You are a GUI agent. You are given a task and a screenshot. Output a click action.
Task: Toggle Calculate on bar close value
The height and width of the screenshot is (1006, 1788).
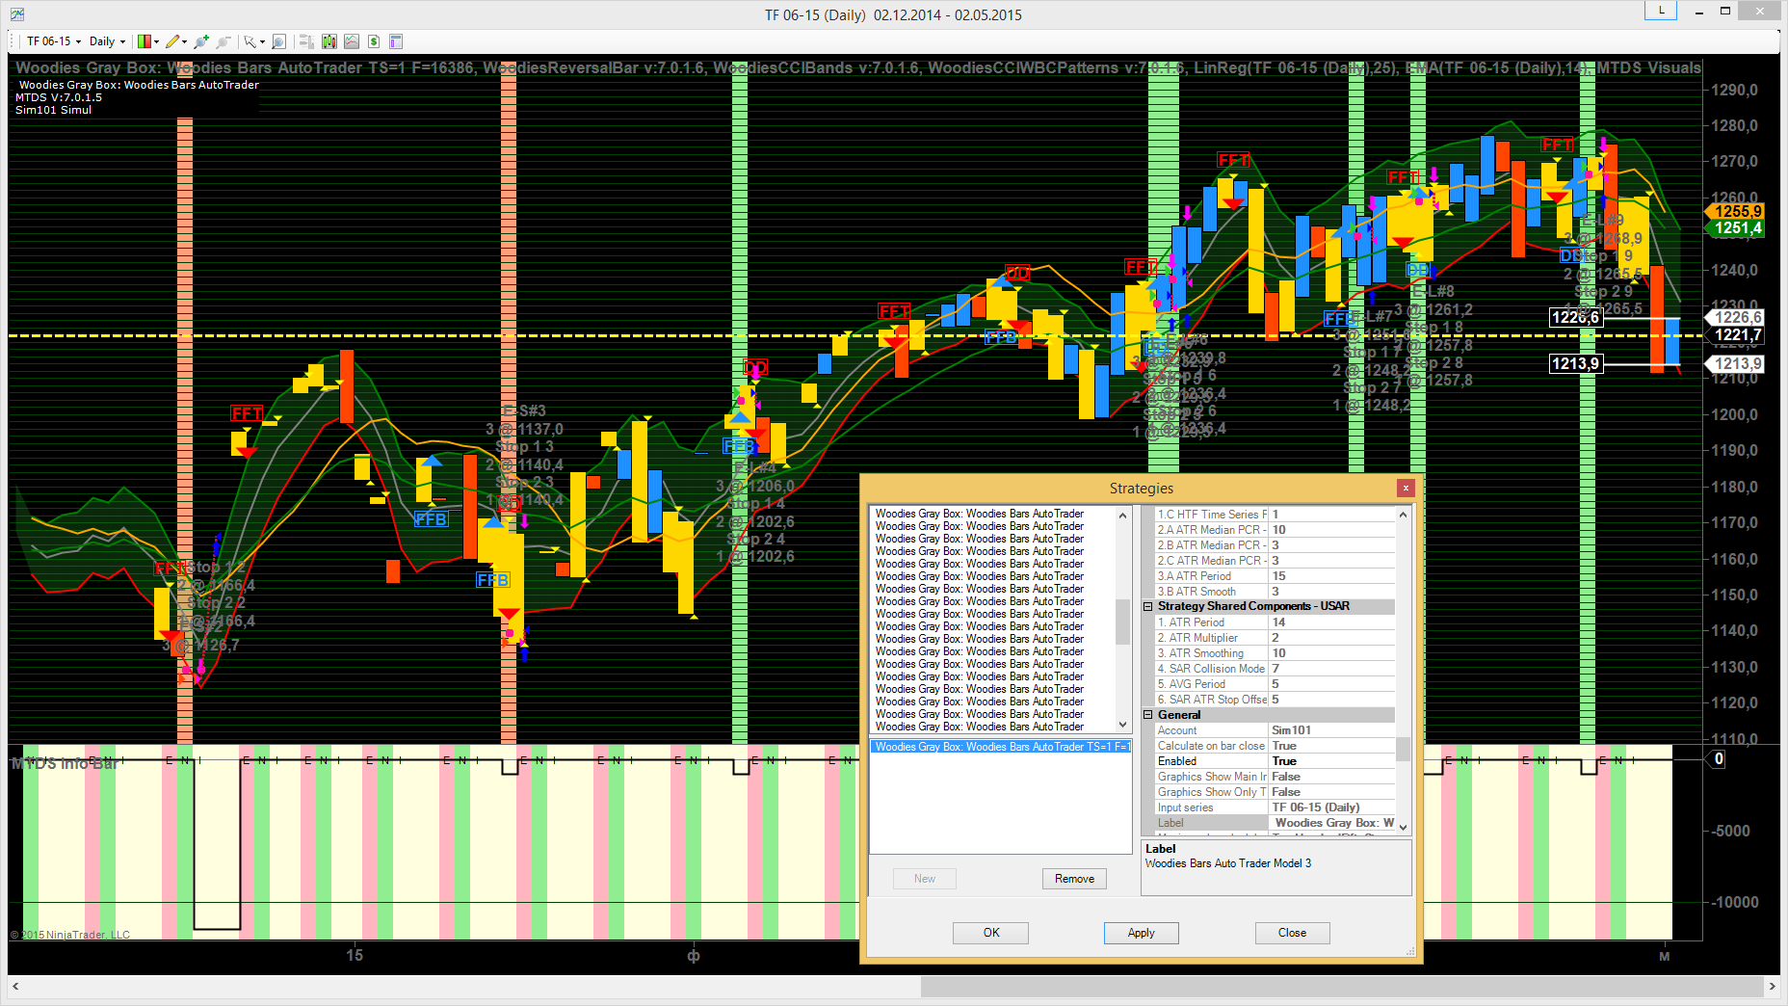point(1330,746)
